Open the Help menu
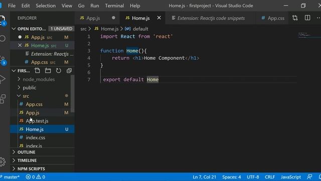 [135, 6]
